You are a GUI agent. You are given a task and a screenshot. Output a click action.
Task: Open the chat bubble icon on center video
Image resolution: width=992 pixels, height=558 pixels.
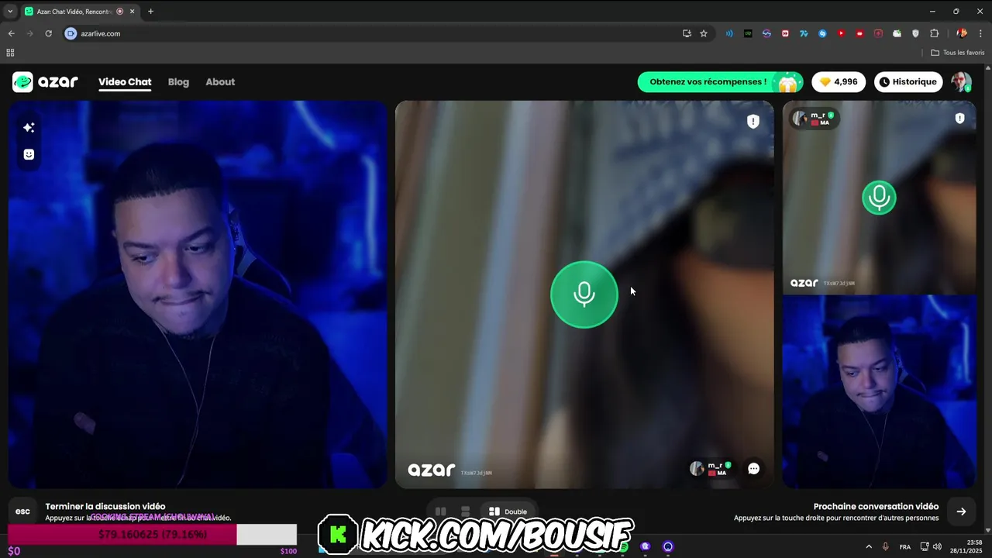[753, 468]
